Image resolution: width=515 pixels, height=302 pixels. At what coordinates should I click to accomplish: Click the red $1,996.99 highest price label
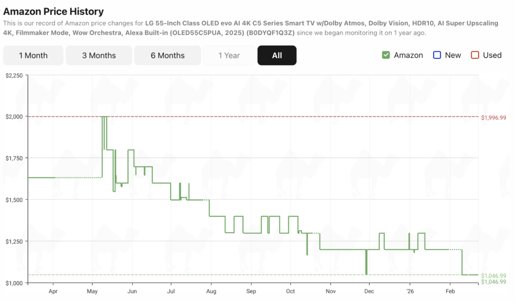493,118
